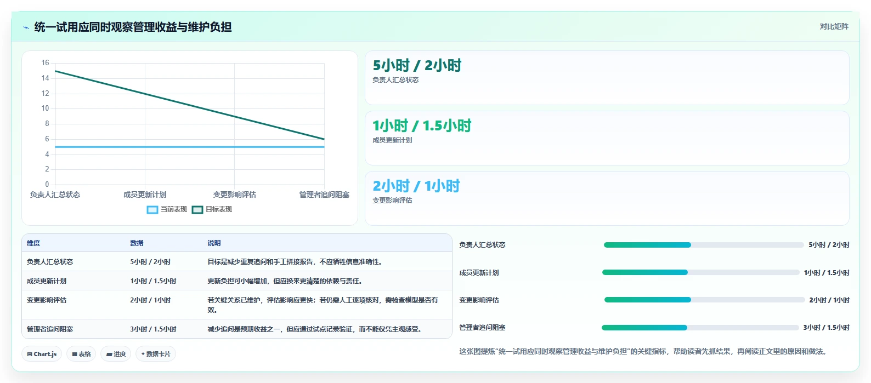Select the 5小时 / 2小时 data card

pyautogui.click(x=607, y=78)
